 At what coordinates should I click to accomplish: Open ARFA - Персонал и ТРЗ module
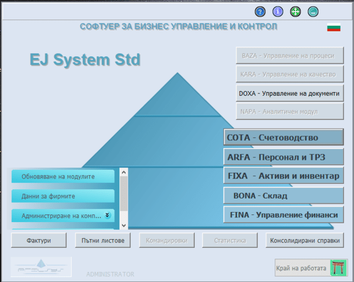[x=283, y=157]
